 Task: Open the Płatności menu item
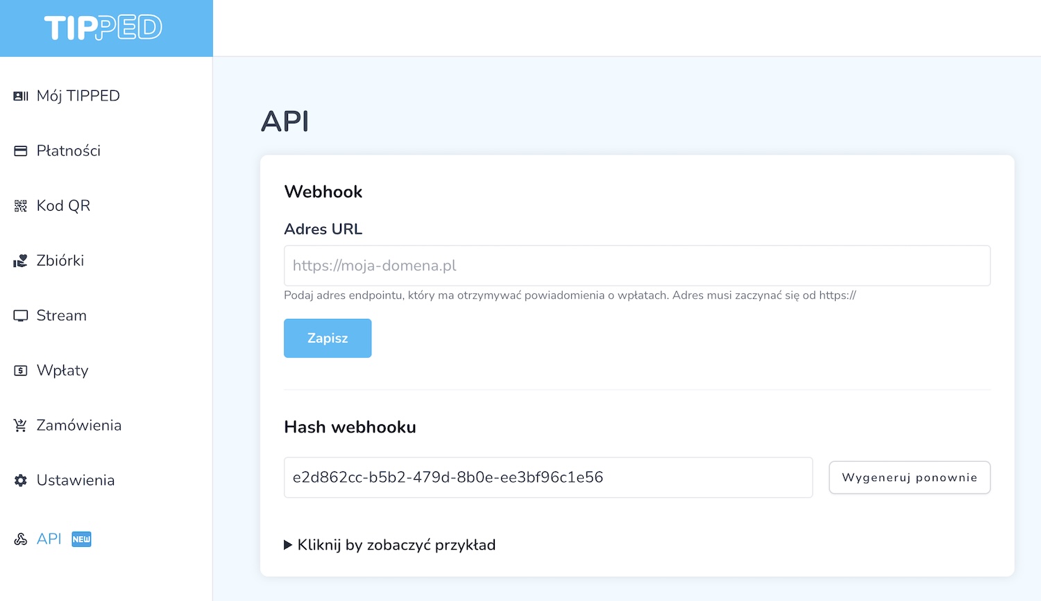68,151
